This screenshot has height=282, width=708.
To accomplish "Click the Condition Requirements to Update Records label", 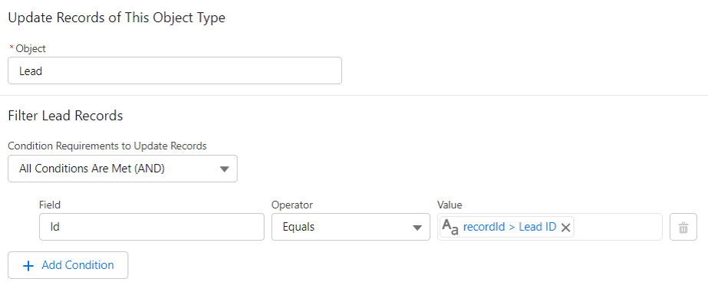I will pos(107,146).
